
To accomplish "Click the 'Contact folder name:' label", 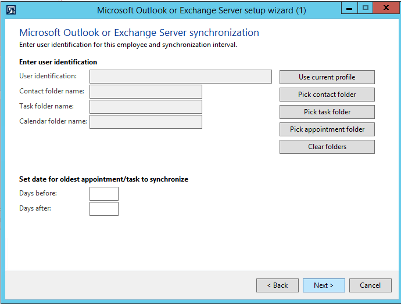I will (x=52, y=91).
